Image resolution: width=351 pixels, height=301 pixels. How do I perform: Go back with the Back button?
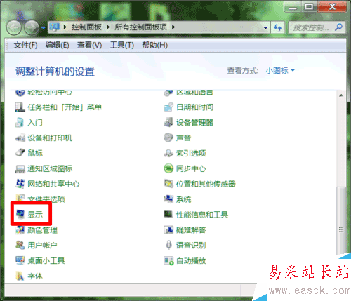[x=14, y=27]
